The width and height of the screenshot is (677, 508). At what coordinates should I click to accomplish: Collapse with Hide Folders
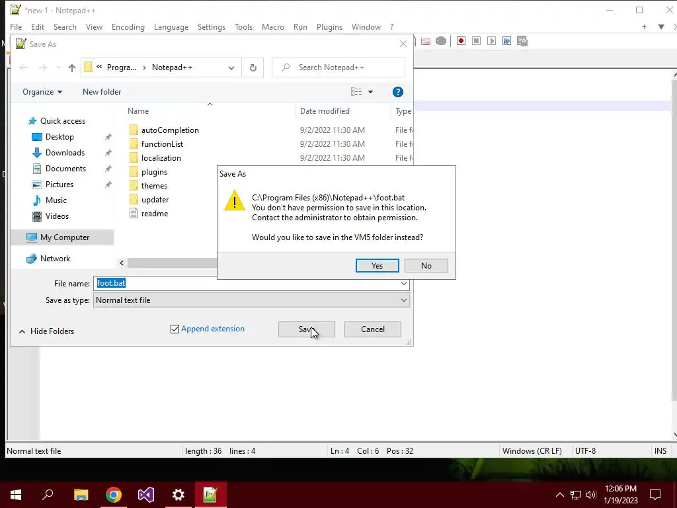[x=47, y=331]
